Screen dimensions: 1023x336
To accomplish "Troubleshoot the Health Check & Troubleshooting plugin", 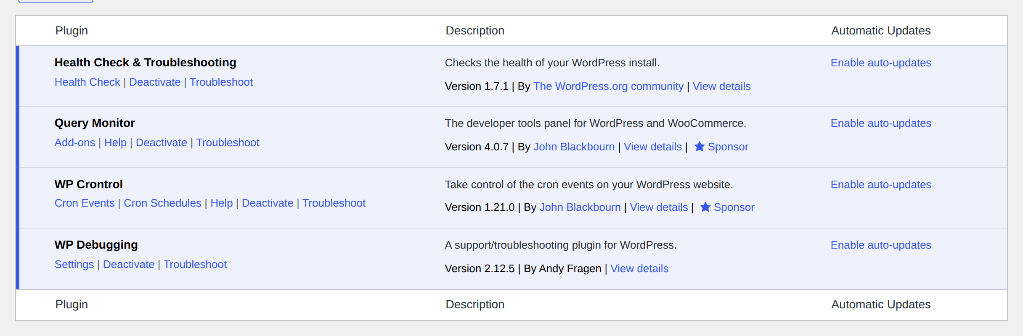I will pos(221,82).
